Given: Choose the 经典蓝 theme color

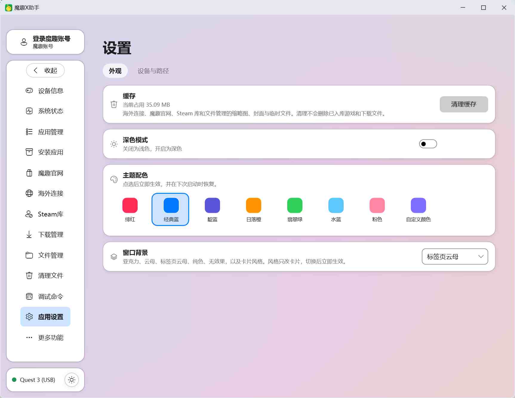Looking at the screenshot, I should click(x=171, y=210).
